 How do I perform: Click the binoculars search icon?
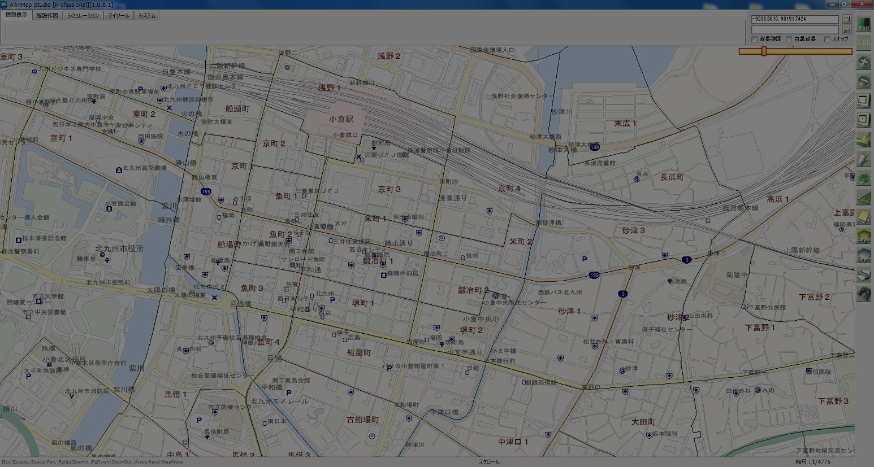(864, 294)
